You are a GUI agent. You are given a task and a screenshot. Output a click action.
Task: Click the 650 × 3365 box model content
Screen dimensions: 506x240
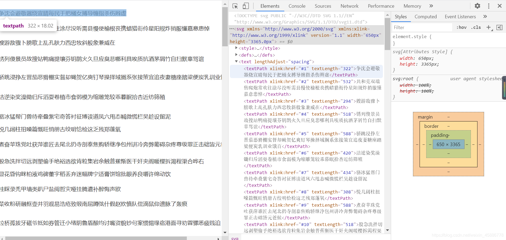coord(448,144)
